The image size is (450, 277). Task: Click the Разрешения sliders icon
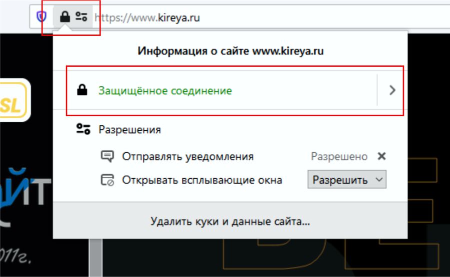[83, 129]
